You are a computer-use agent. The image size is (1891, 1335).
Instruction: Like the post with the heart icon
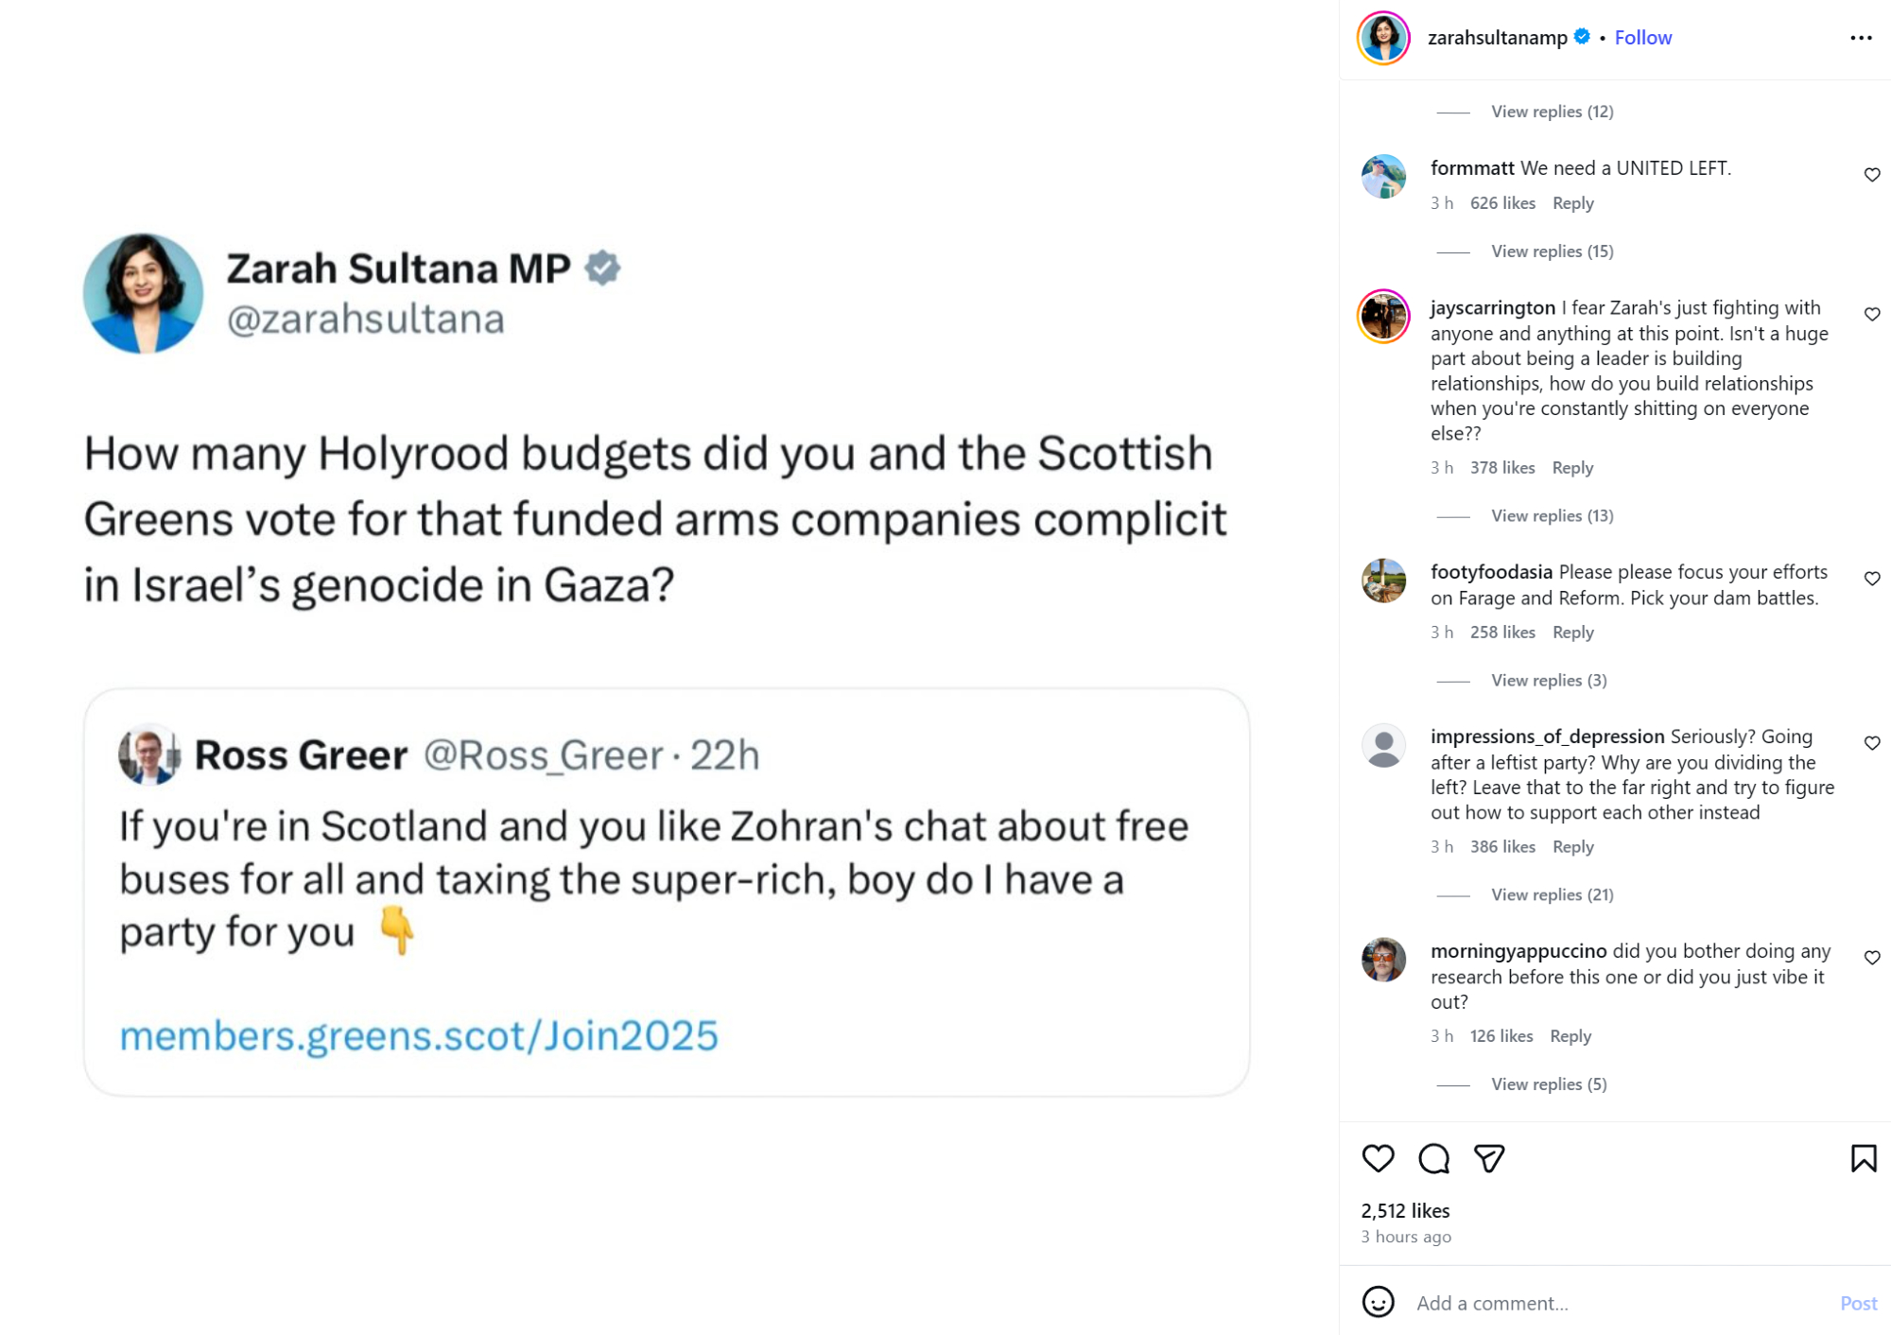tap(1378, 1158)
